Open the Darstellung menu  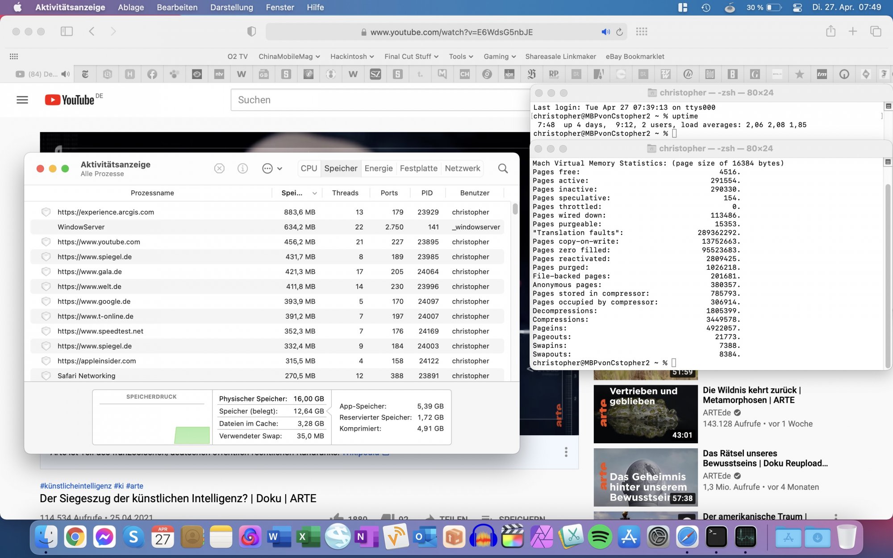point(231,8)
